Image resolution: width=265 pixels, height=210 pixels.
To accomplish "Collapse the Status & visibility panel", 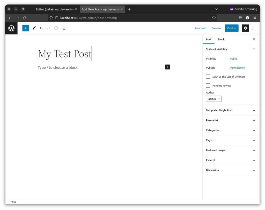I will tap(231, 49).
